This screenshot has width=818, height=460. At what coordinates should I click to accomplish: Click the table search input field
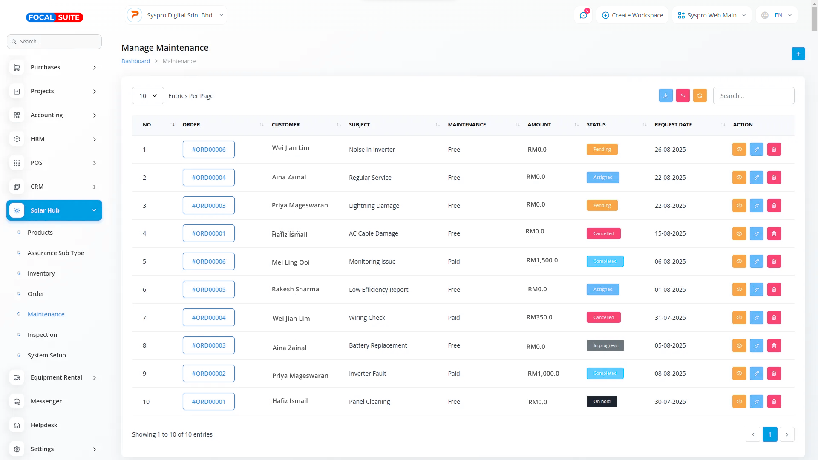click(x=753, y=96)
